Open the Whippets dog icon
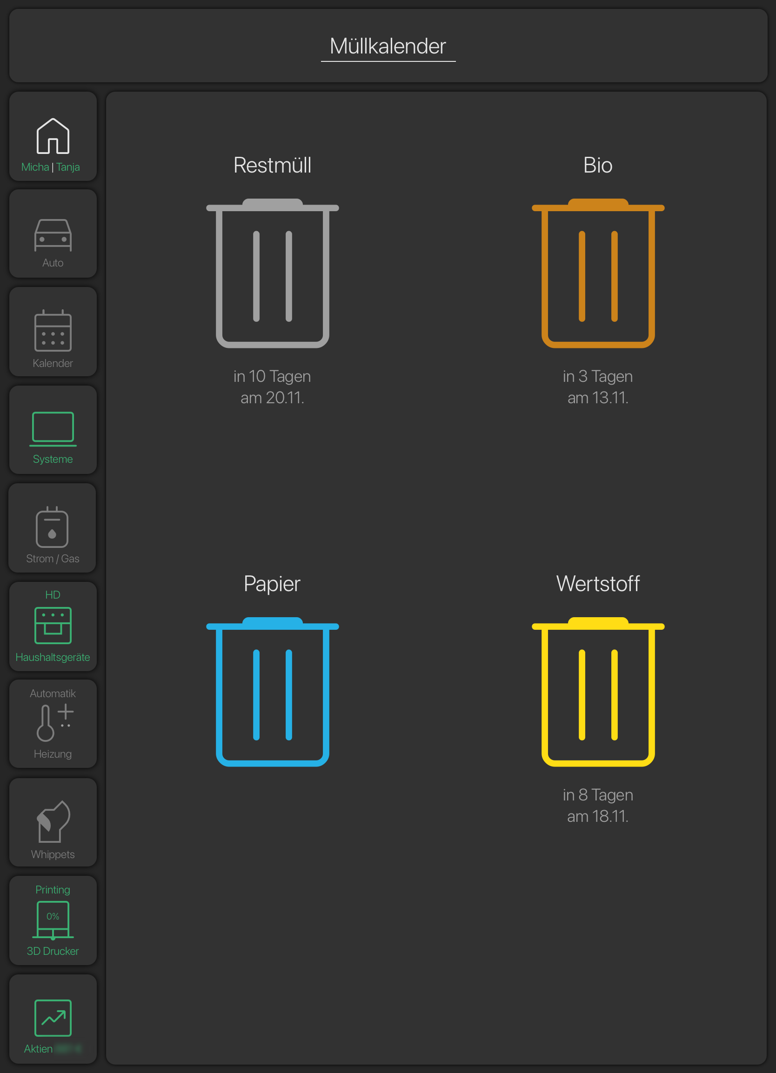This screenshot has width=776, height=1073. (x=53, y=821)
